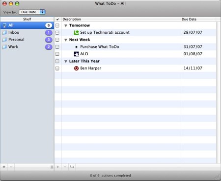Click the due date 14/11/07

tap(193, 68)
